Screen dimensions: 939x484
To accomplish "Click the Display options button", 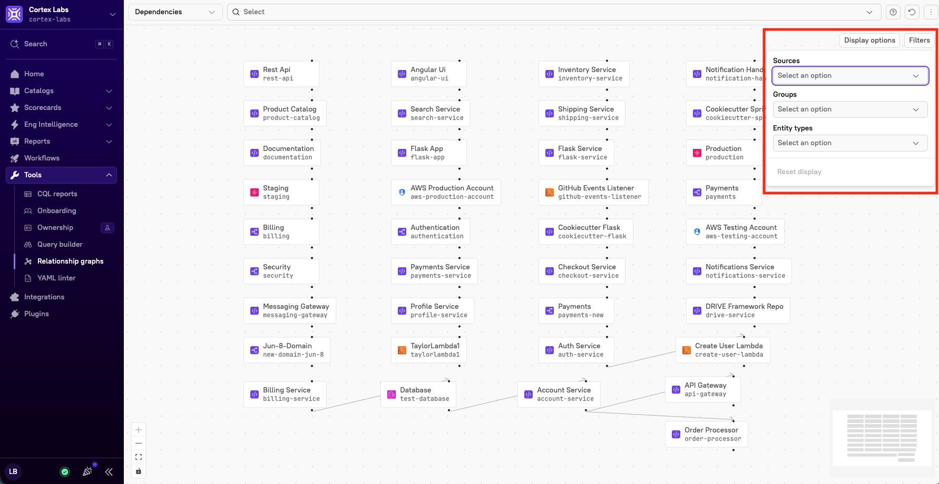I will [869, 41].
